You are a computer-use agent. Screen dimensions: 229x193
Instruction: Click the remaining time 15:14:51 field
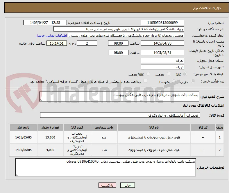57,43
